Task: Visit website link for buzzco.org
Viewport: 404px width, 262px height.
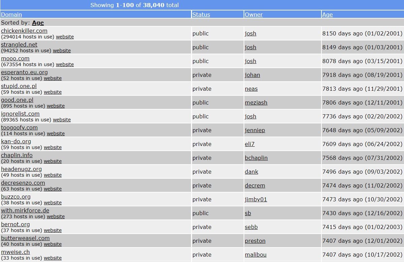Action: click(x=53, y=203)
